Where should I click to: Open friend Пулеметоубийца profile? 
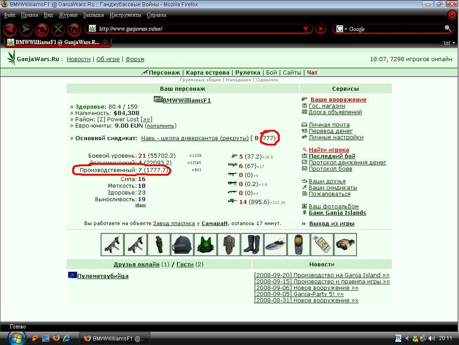(103, 276)
